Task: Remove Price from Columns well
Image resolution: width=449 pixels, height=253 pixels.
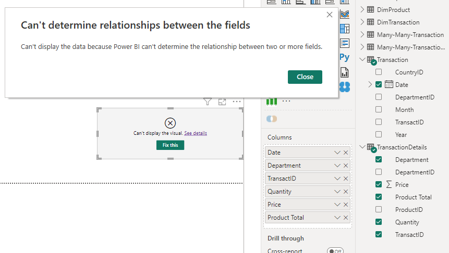Action: pos(346,205)
